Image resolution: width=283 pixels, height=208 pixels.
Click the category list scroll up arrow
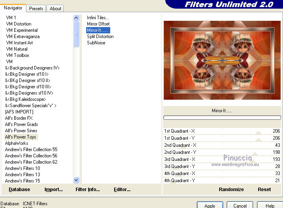pyautogui.click(x=76, y=18)
